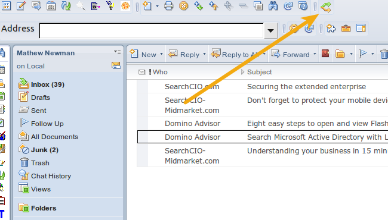Click the move to folder icon

pyautogui.click(x=340, y=54)
